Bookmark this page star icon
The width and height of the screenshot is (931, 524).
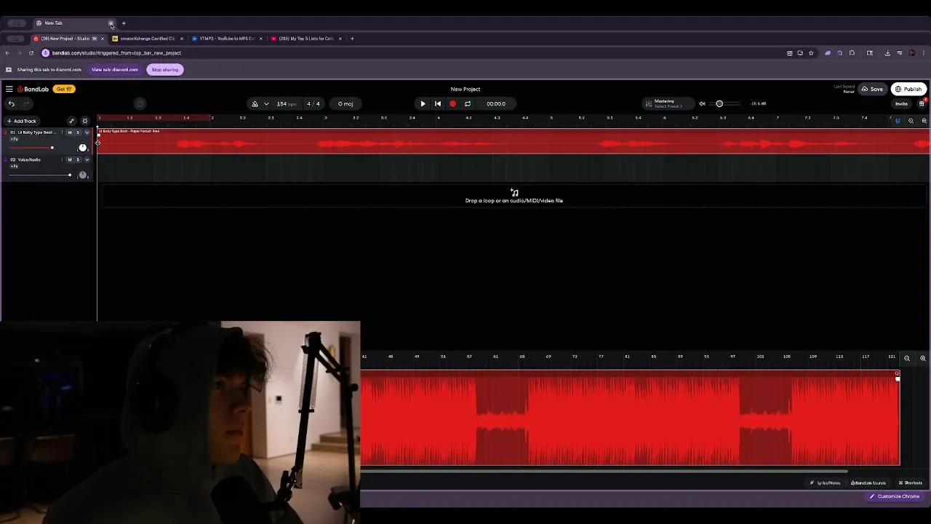tap(811, 53)
